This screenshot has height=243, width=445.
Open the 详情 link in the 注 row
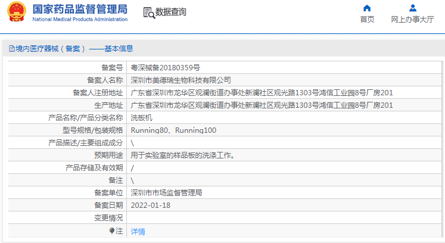coord(138,231)
